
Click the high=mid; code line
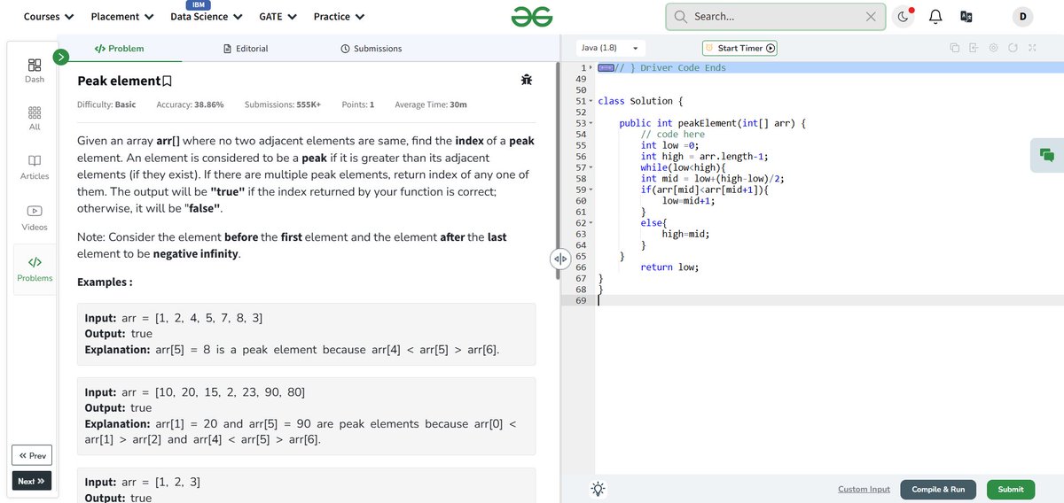coord(685,234)
